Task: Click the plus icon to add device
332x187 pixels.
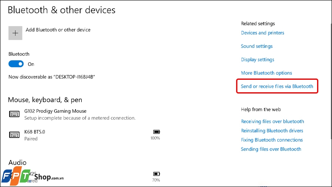Action: pyautogui.click(x=15, y=33)
